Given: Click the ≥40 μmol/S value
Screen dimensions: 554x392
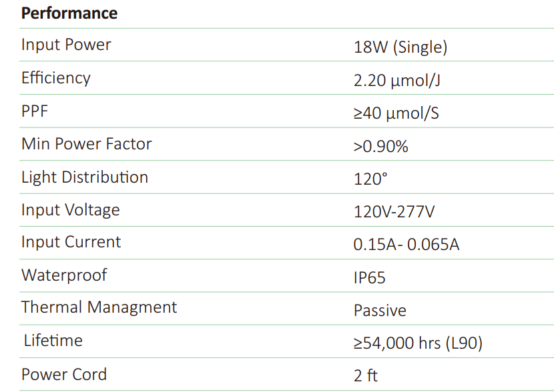Looking at the screenshot, I should tap(396, 113).
